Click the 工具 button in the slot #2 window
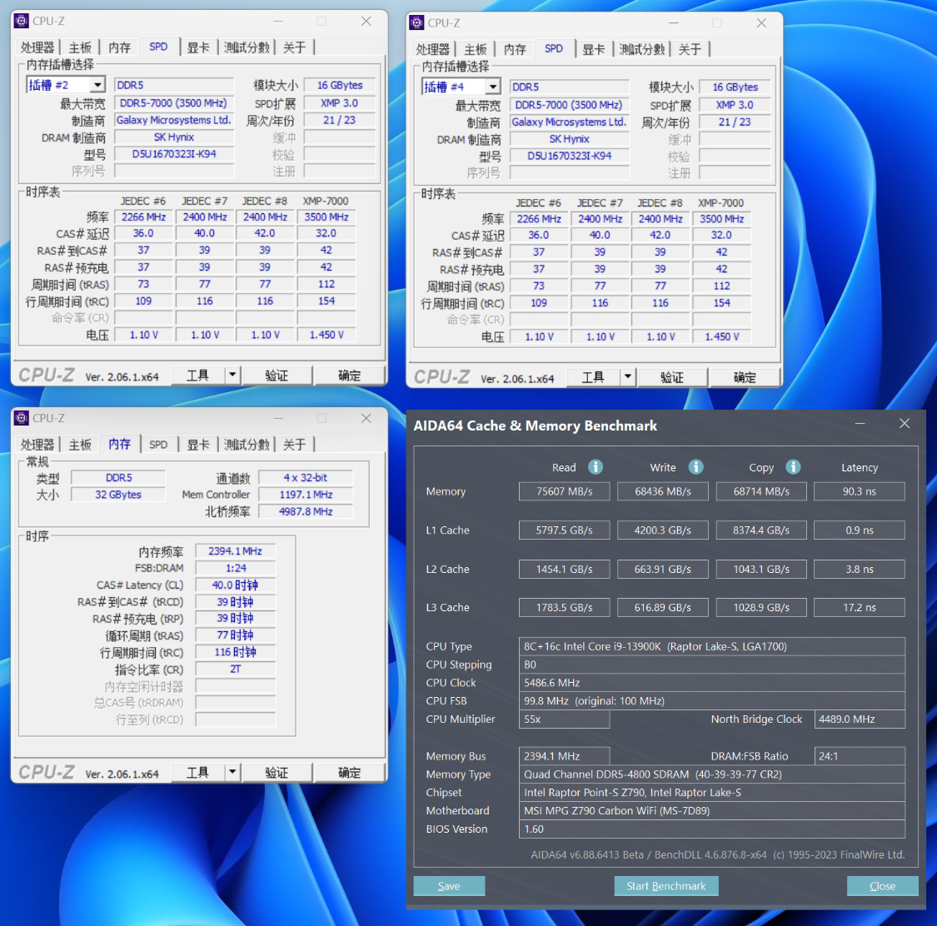The image size is (937, 926). [x=197, y=376]
